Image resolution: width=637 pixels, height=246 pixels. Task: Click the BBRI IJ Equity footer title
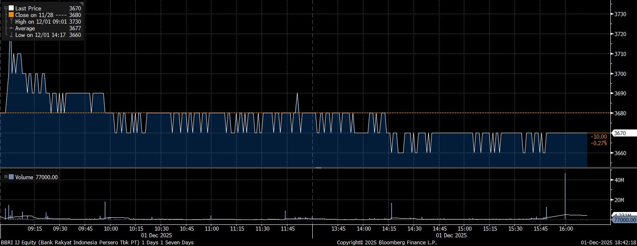coord(97,242)
